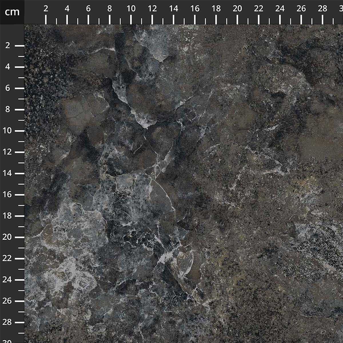Screen dimensions: 343x343
Task: Click the cm unit label in the corner
Action: pyautogui.click(x=12, y=12)
